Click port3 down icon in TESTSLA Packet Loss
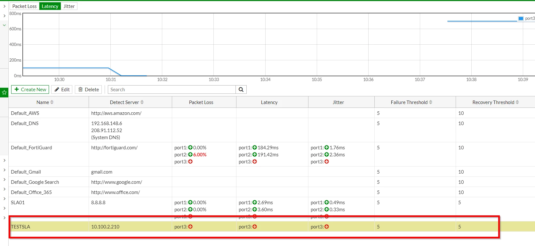535x246 pixels. coord(190,227)
